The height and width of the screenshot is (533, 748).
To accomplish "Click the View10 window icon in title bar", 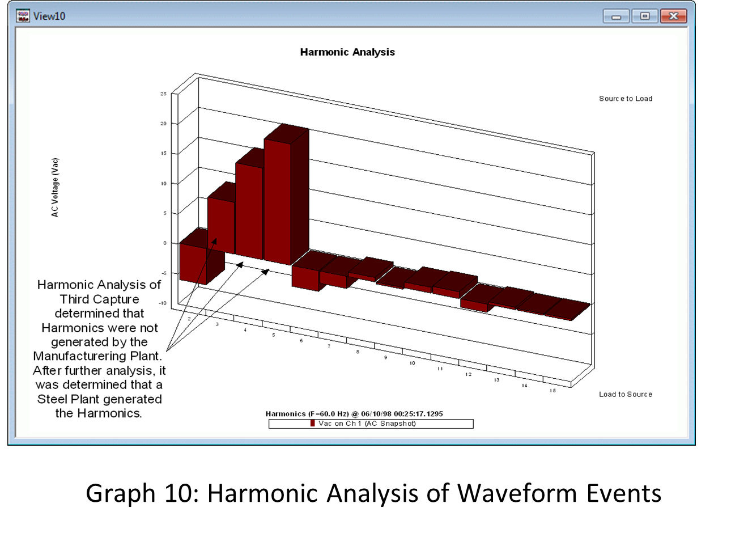I will tap(23, 16).
